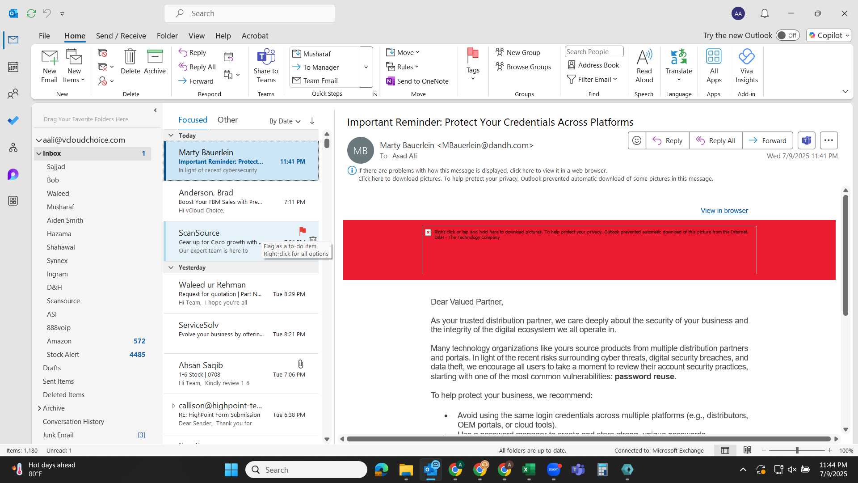
Task: Expand the Archive folder
Action: point(39,408)
